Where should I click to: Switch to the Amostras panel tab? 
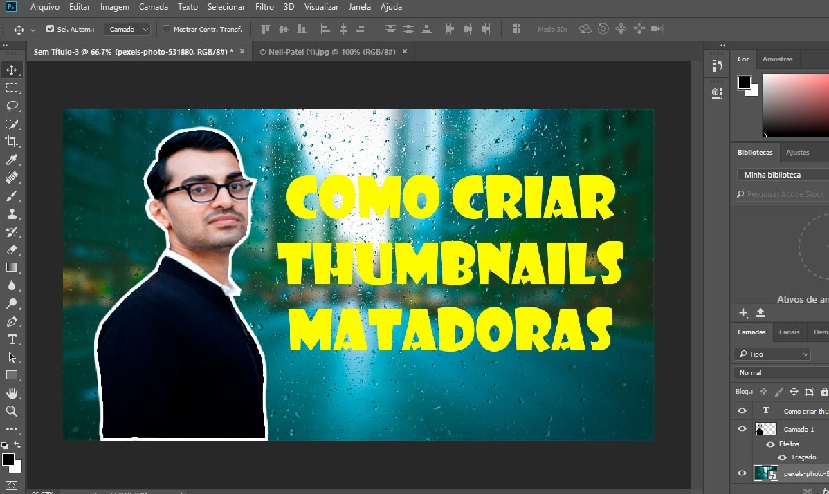777,59
